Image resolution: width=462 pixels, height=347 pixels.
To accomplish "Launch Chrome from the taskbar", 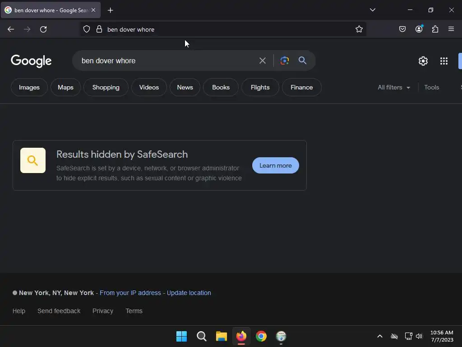I will coord(261,336).
